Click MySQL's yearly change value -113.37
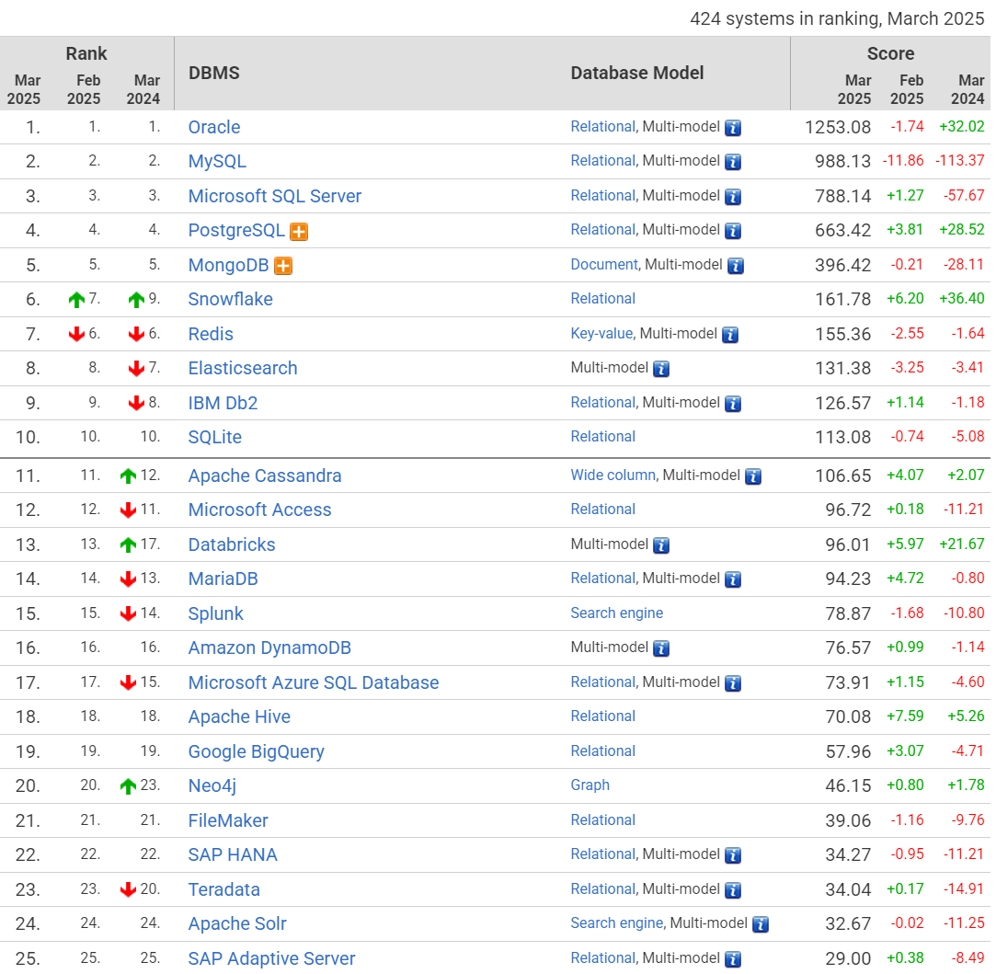Screen dimensions: 996x974 tap(960, 161)
